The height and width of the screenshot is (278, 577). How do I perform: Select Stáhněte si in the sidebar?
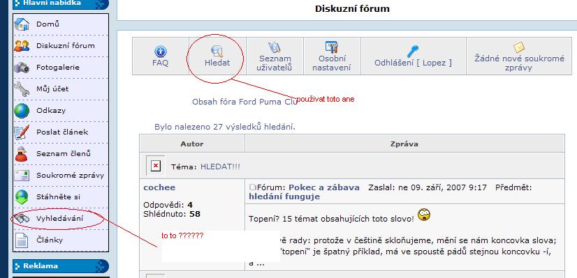tap(58, 197)
